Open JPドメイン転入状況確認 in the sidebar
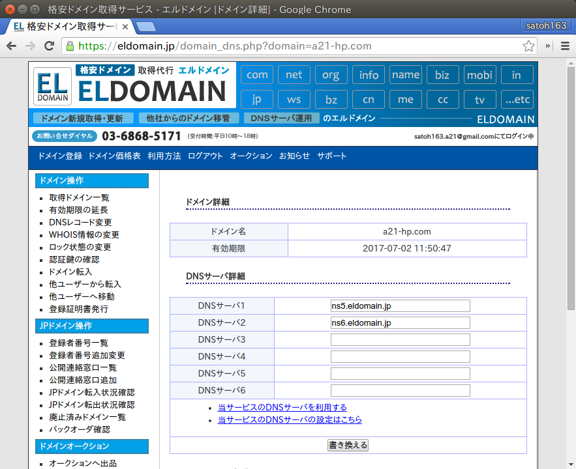 pos(92,392)
